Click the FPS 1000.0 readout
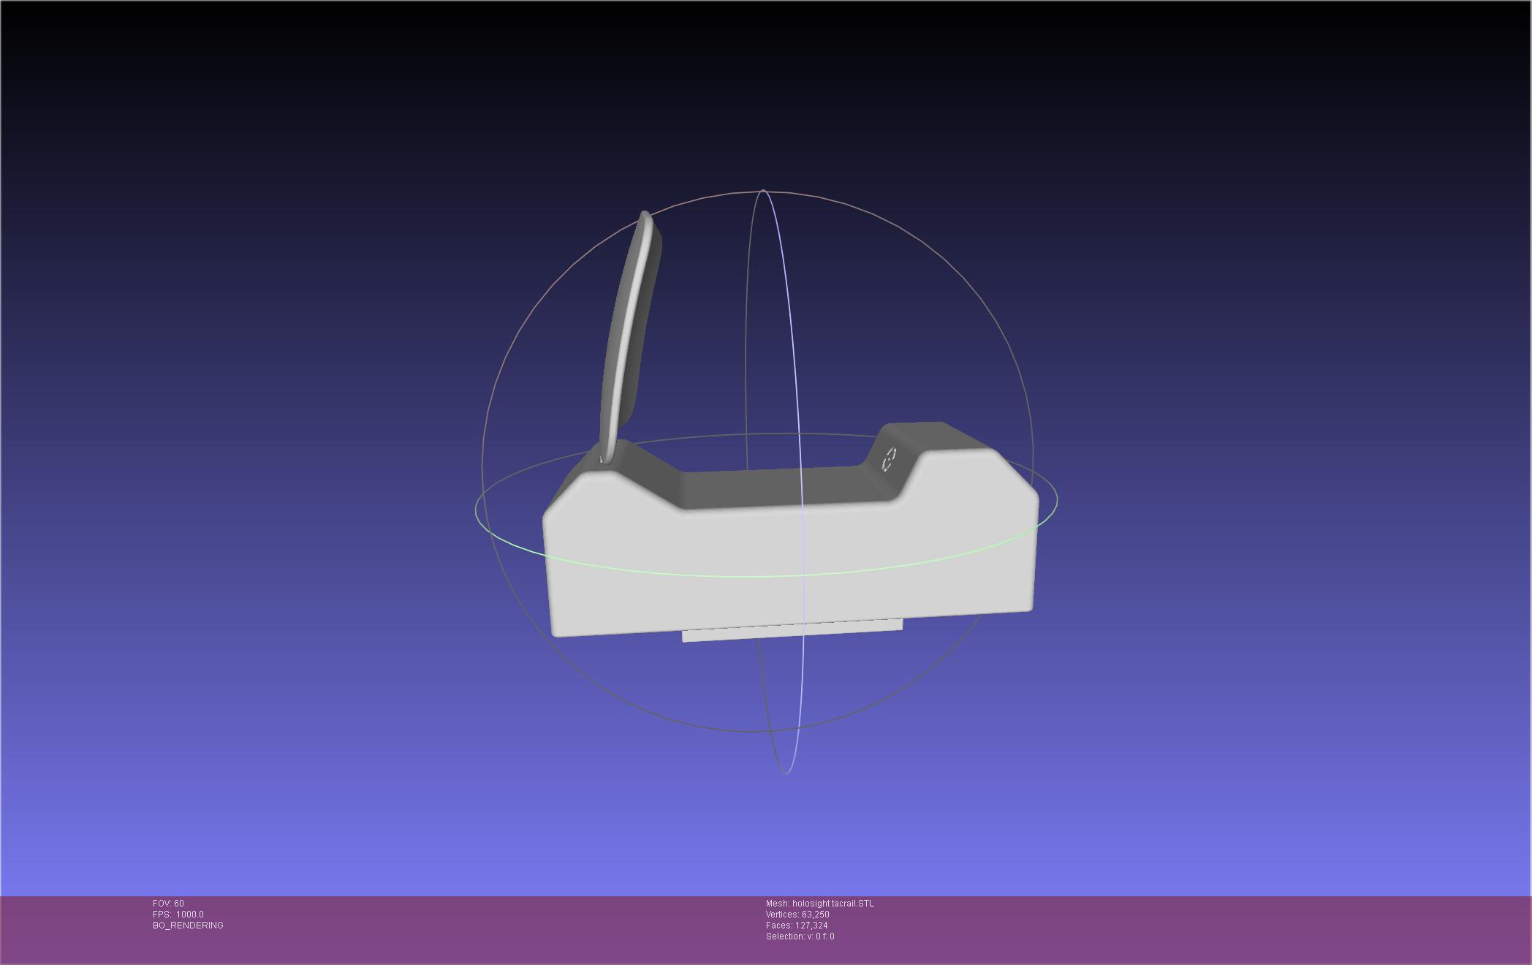Screen dimensions: 1532x965 click(178, 915)
